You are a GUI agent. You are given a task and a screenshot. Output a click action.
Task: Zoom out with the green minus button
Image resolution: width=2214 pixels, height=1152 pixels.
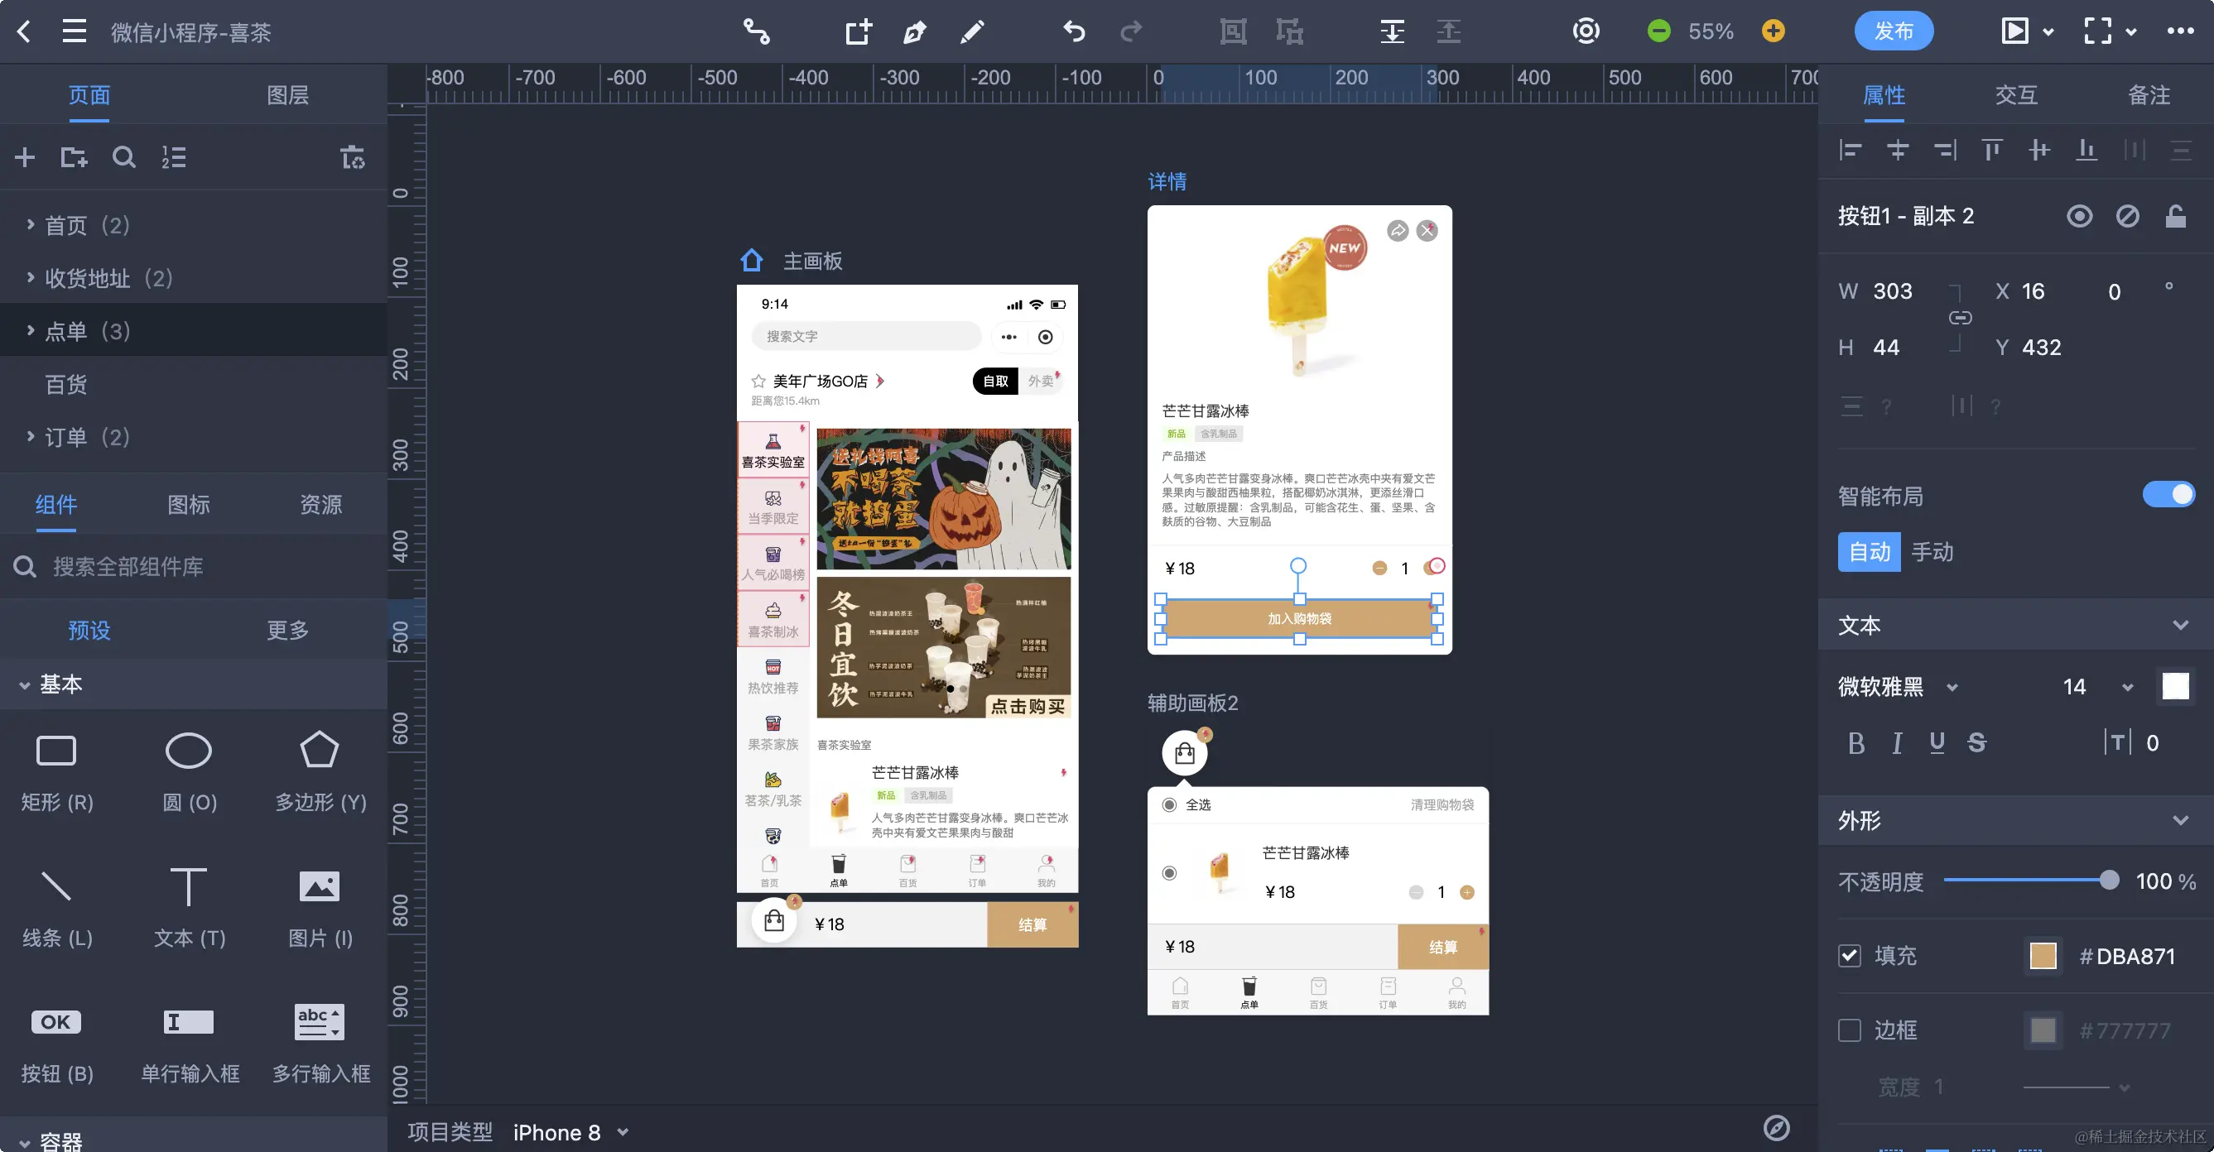(x=1658, y=31)
